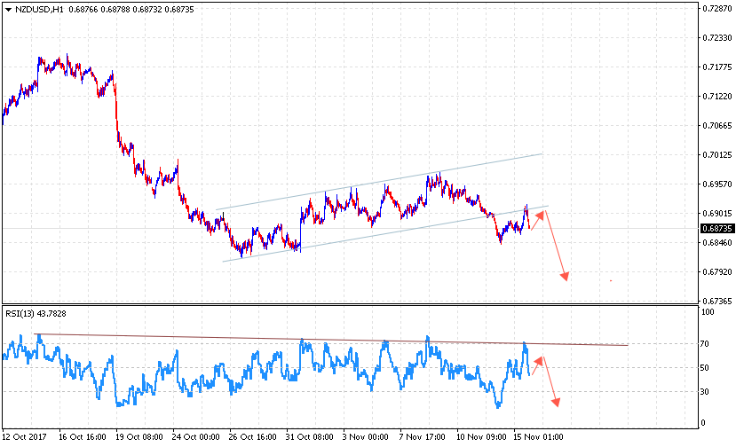Click the chart shift triangle beside NZDUSD
Viewport: 736px width, 447px height.
(9, 8)
